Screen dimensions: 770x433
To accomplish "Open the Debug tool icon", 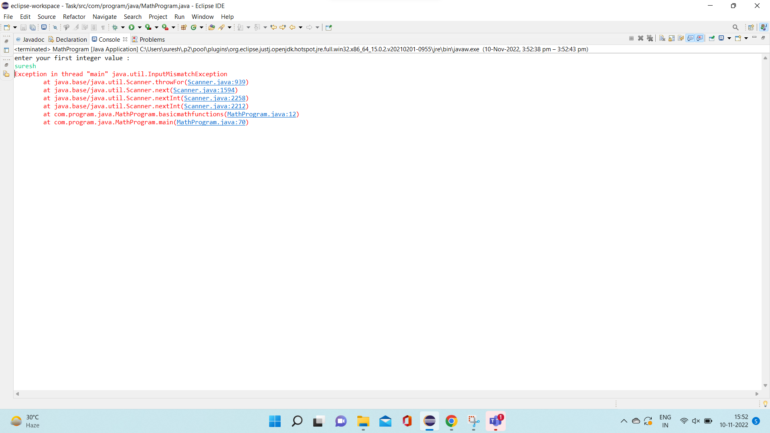I will pos(114,27).
